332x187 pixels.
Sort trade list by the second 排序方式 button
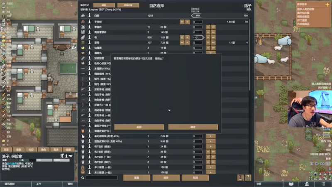(128, 5)
